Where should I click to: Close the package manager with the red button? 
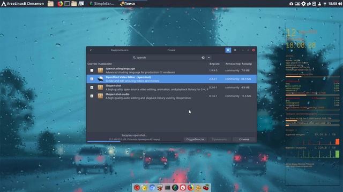pyautogui.click(x=253, y=50)
